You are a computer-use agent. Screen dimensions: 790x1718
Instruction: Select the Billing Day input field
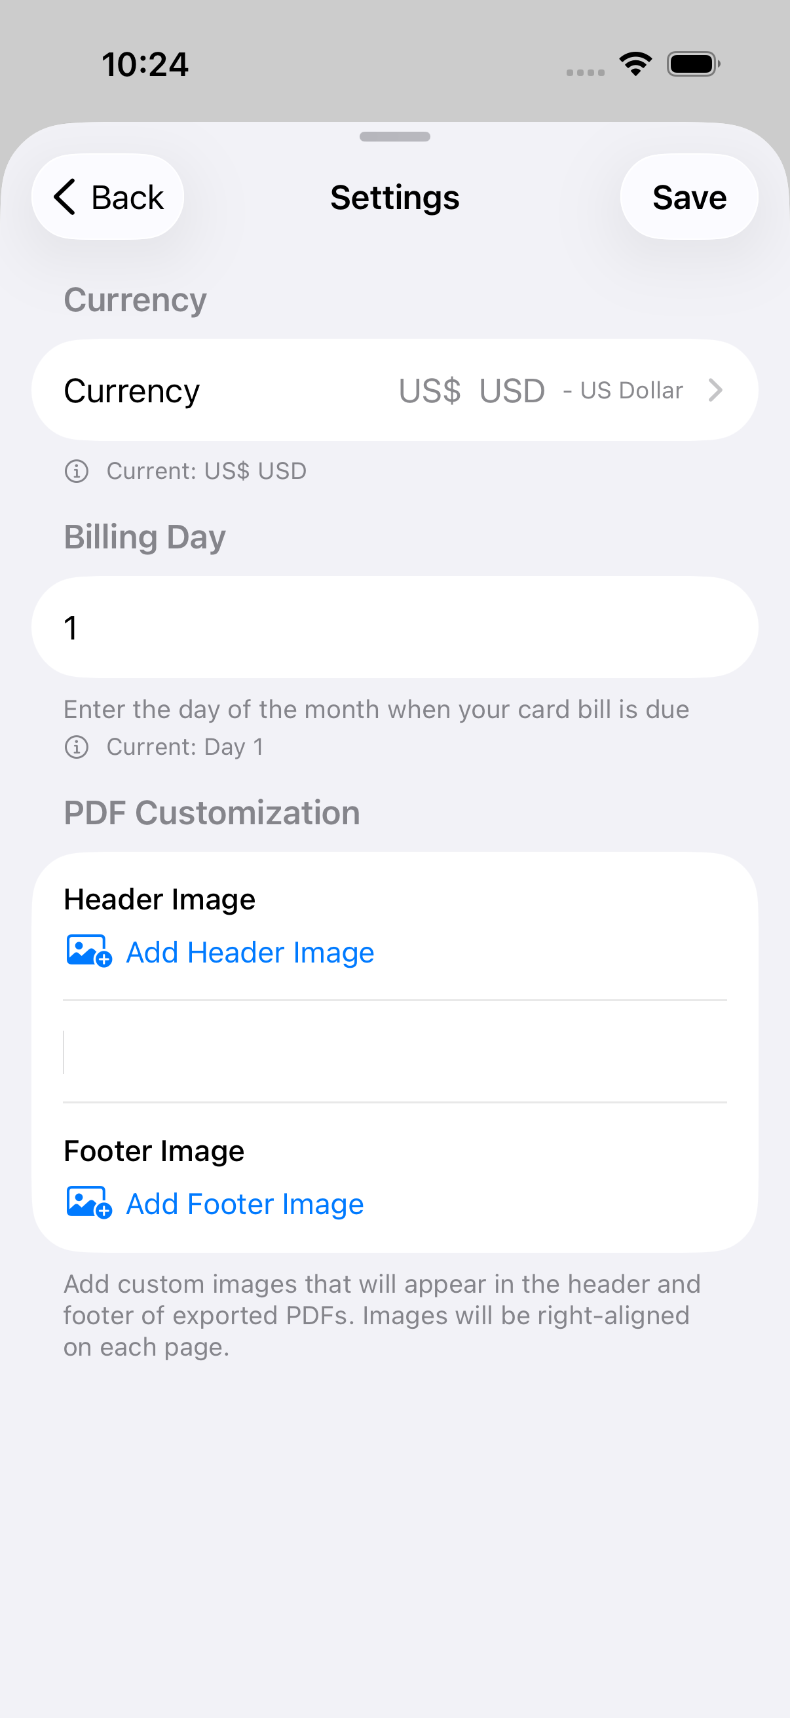pos(394,626)
